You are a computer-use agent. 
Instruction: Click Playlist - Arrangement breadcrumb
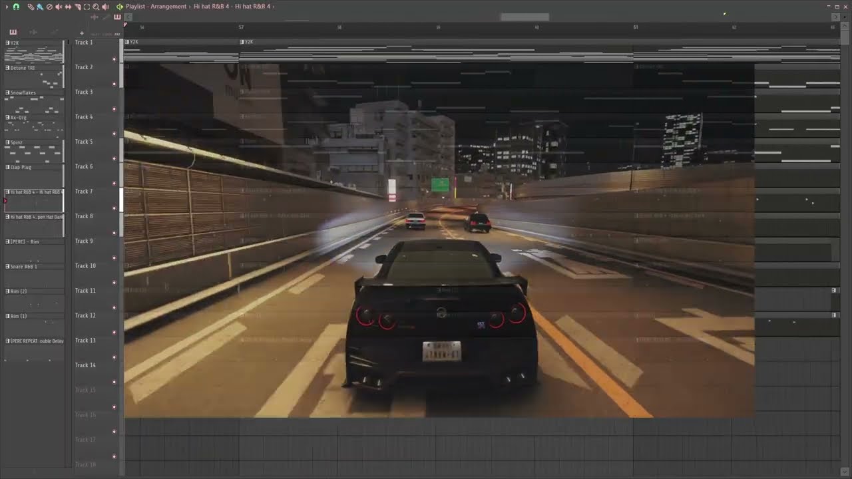point(156,7)
